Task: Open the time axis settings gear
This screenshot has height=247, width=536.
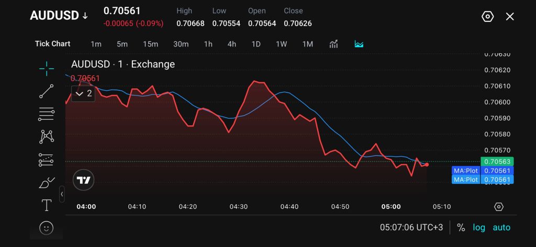Action: [x=499, y=207]
